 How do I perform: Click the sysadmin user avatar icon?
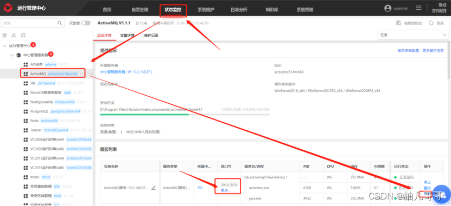[x=388, y=8]
